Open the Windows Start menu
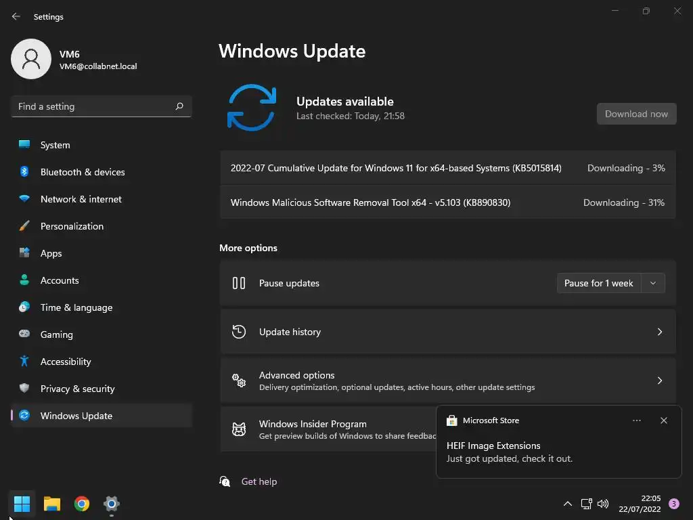Screen dimensions: 693x520 click(x=22, y=504)
